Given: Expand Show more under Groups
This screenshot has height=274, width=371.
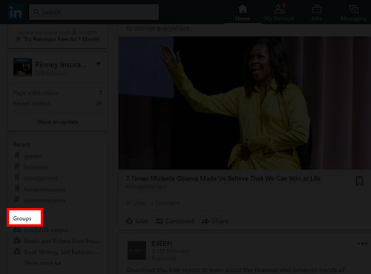Looking at the screenshot, I should click(x=42, y=263).
